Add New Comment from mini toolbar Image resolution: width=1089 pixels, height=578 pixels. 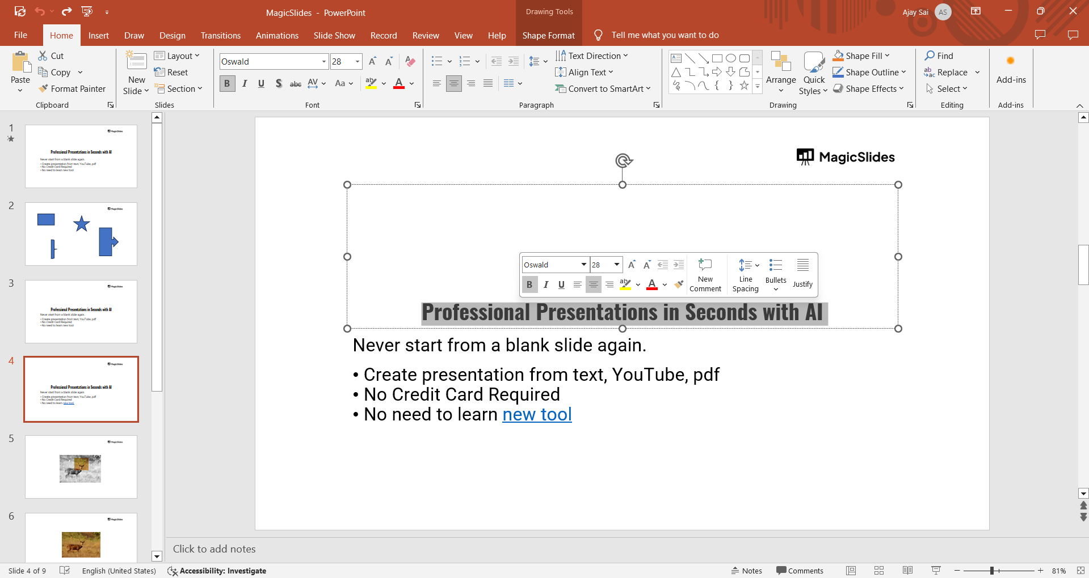click(x=705, y=275)
